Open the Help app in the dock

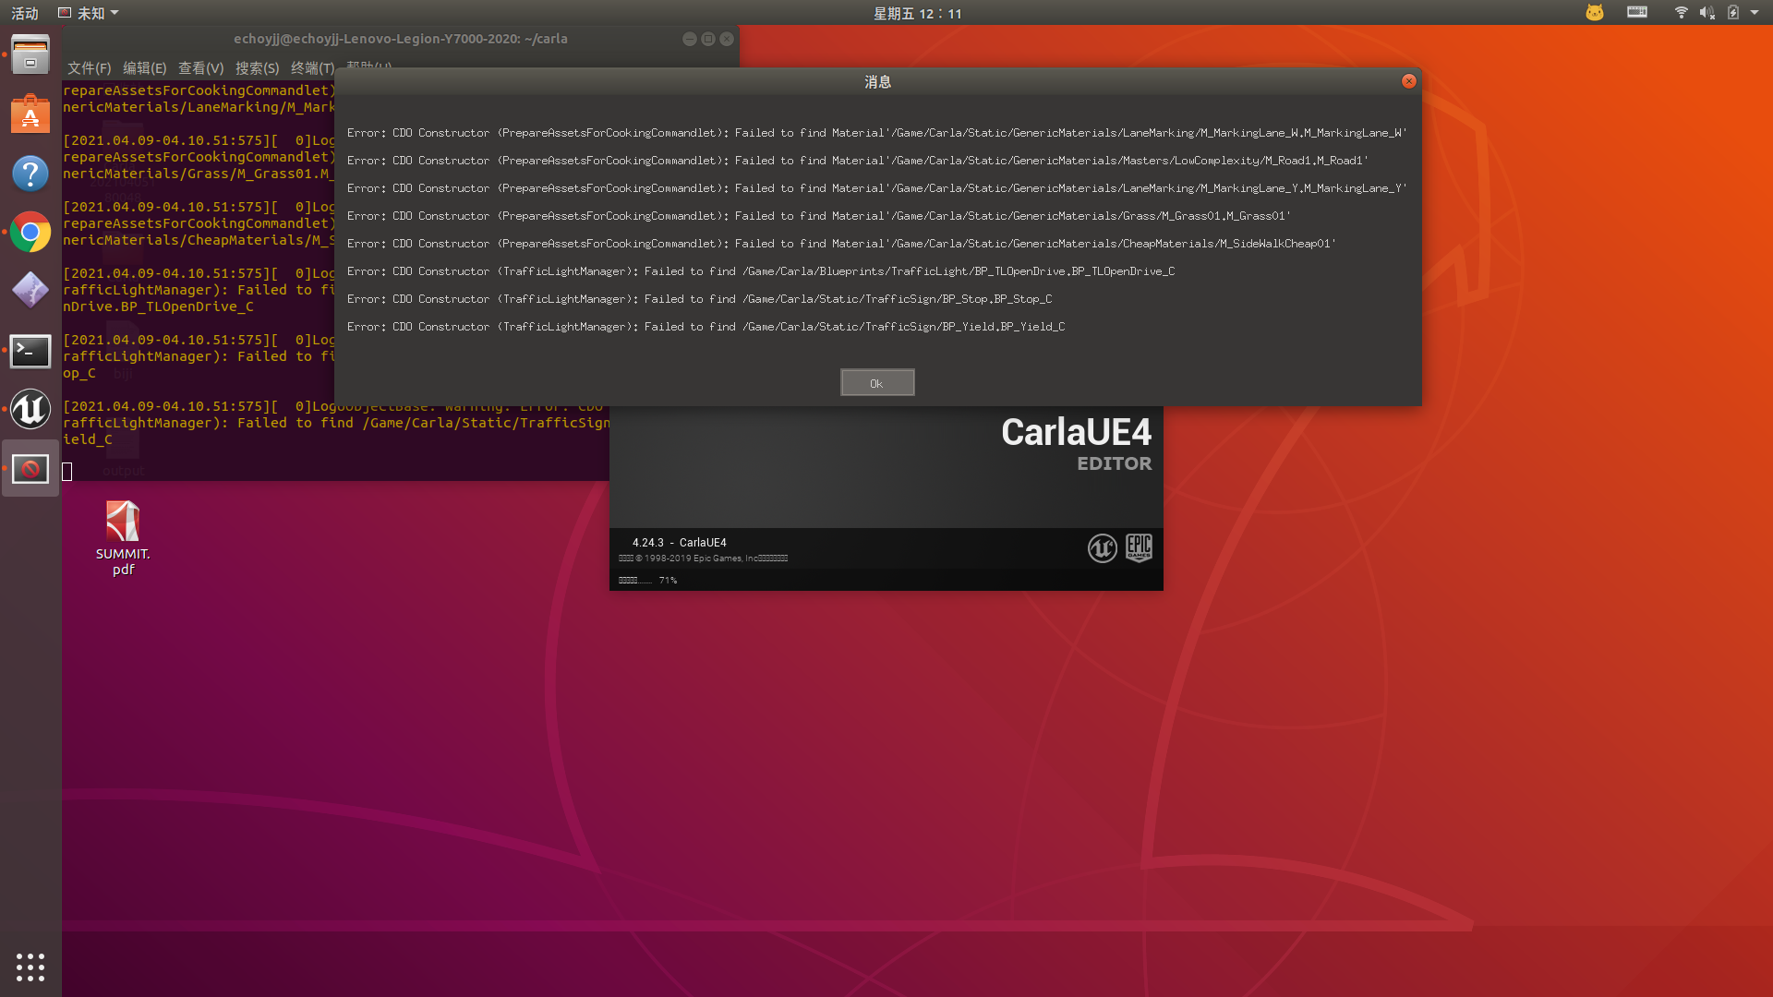30,174
